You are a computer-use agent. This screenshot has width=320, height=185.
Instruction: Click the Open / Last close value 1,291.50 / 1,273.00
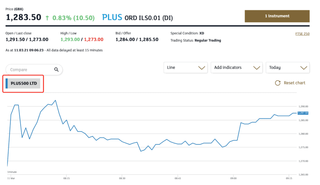[27, 39]
